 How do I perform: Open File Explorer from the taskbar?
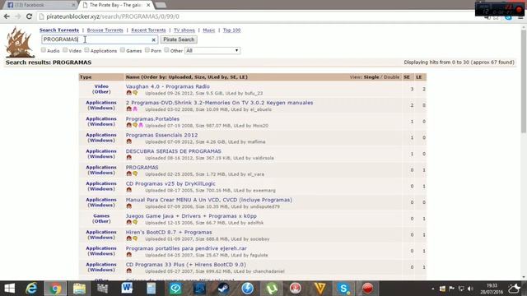point(79,289)
